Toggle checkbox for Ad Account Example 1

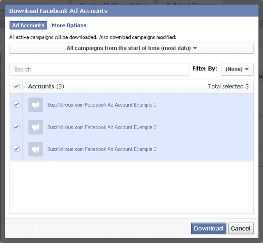pyautogui.click(x=16, y=104)
